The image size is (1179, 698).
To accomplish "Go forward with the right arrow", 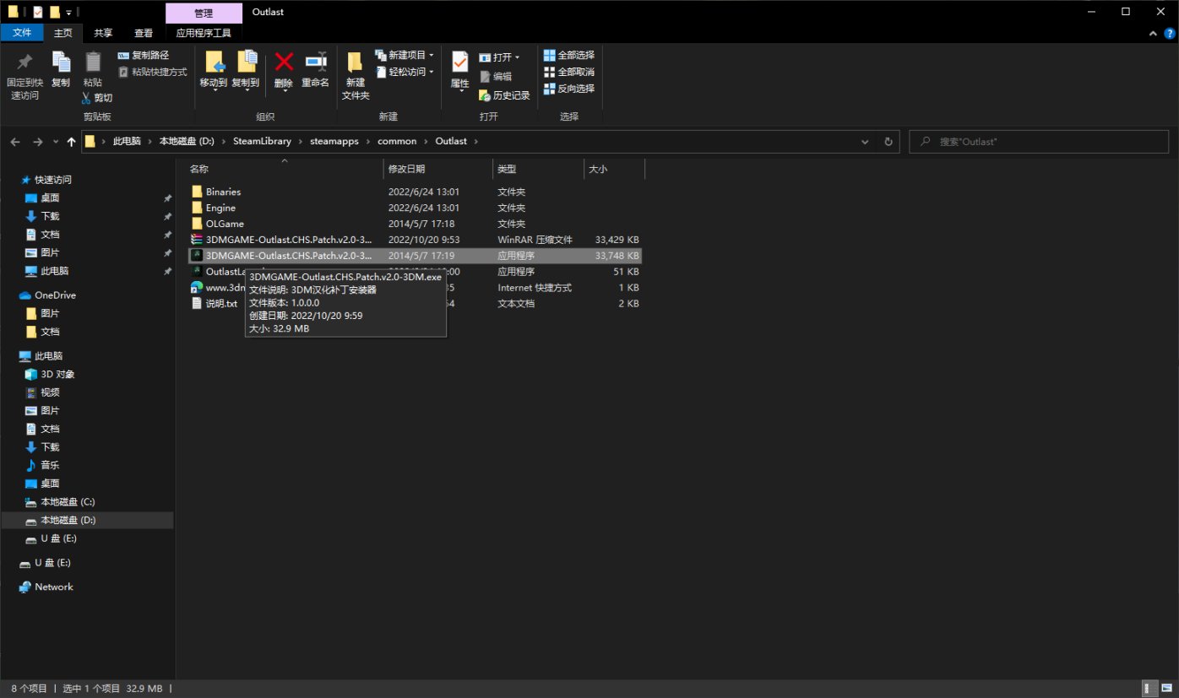I will pyautogui.click(x=37, y=142).
